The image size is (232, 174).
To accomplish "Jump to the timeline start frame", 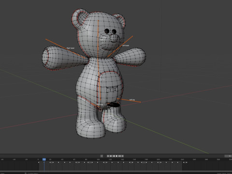I will [108, 156].
